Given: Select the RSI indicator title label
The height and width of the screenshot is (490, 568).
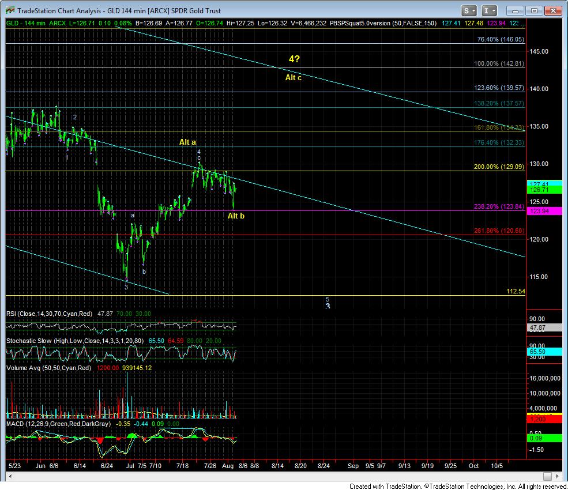Looking at the screenshot, I should coord(49,314).
